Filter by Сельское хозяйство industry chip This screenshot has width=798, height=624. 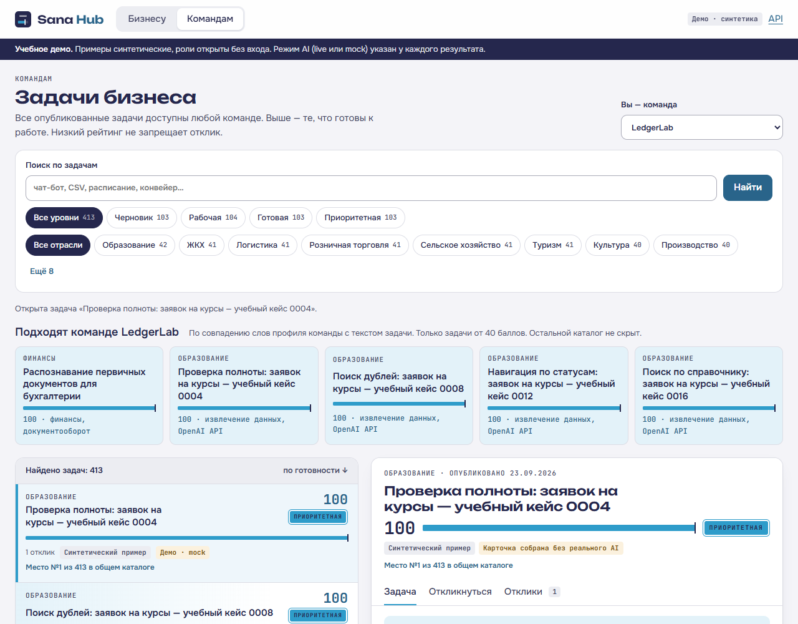466,245
